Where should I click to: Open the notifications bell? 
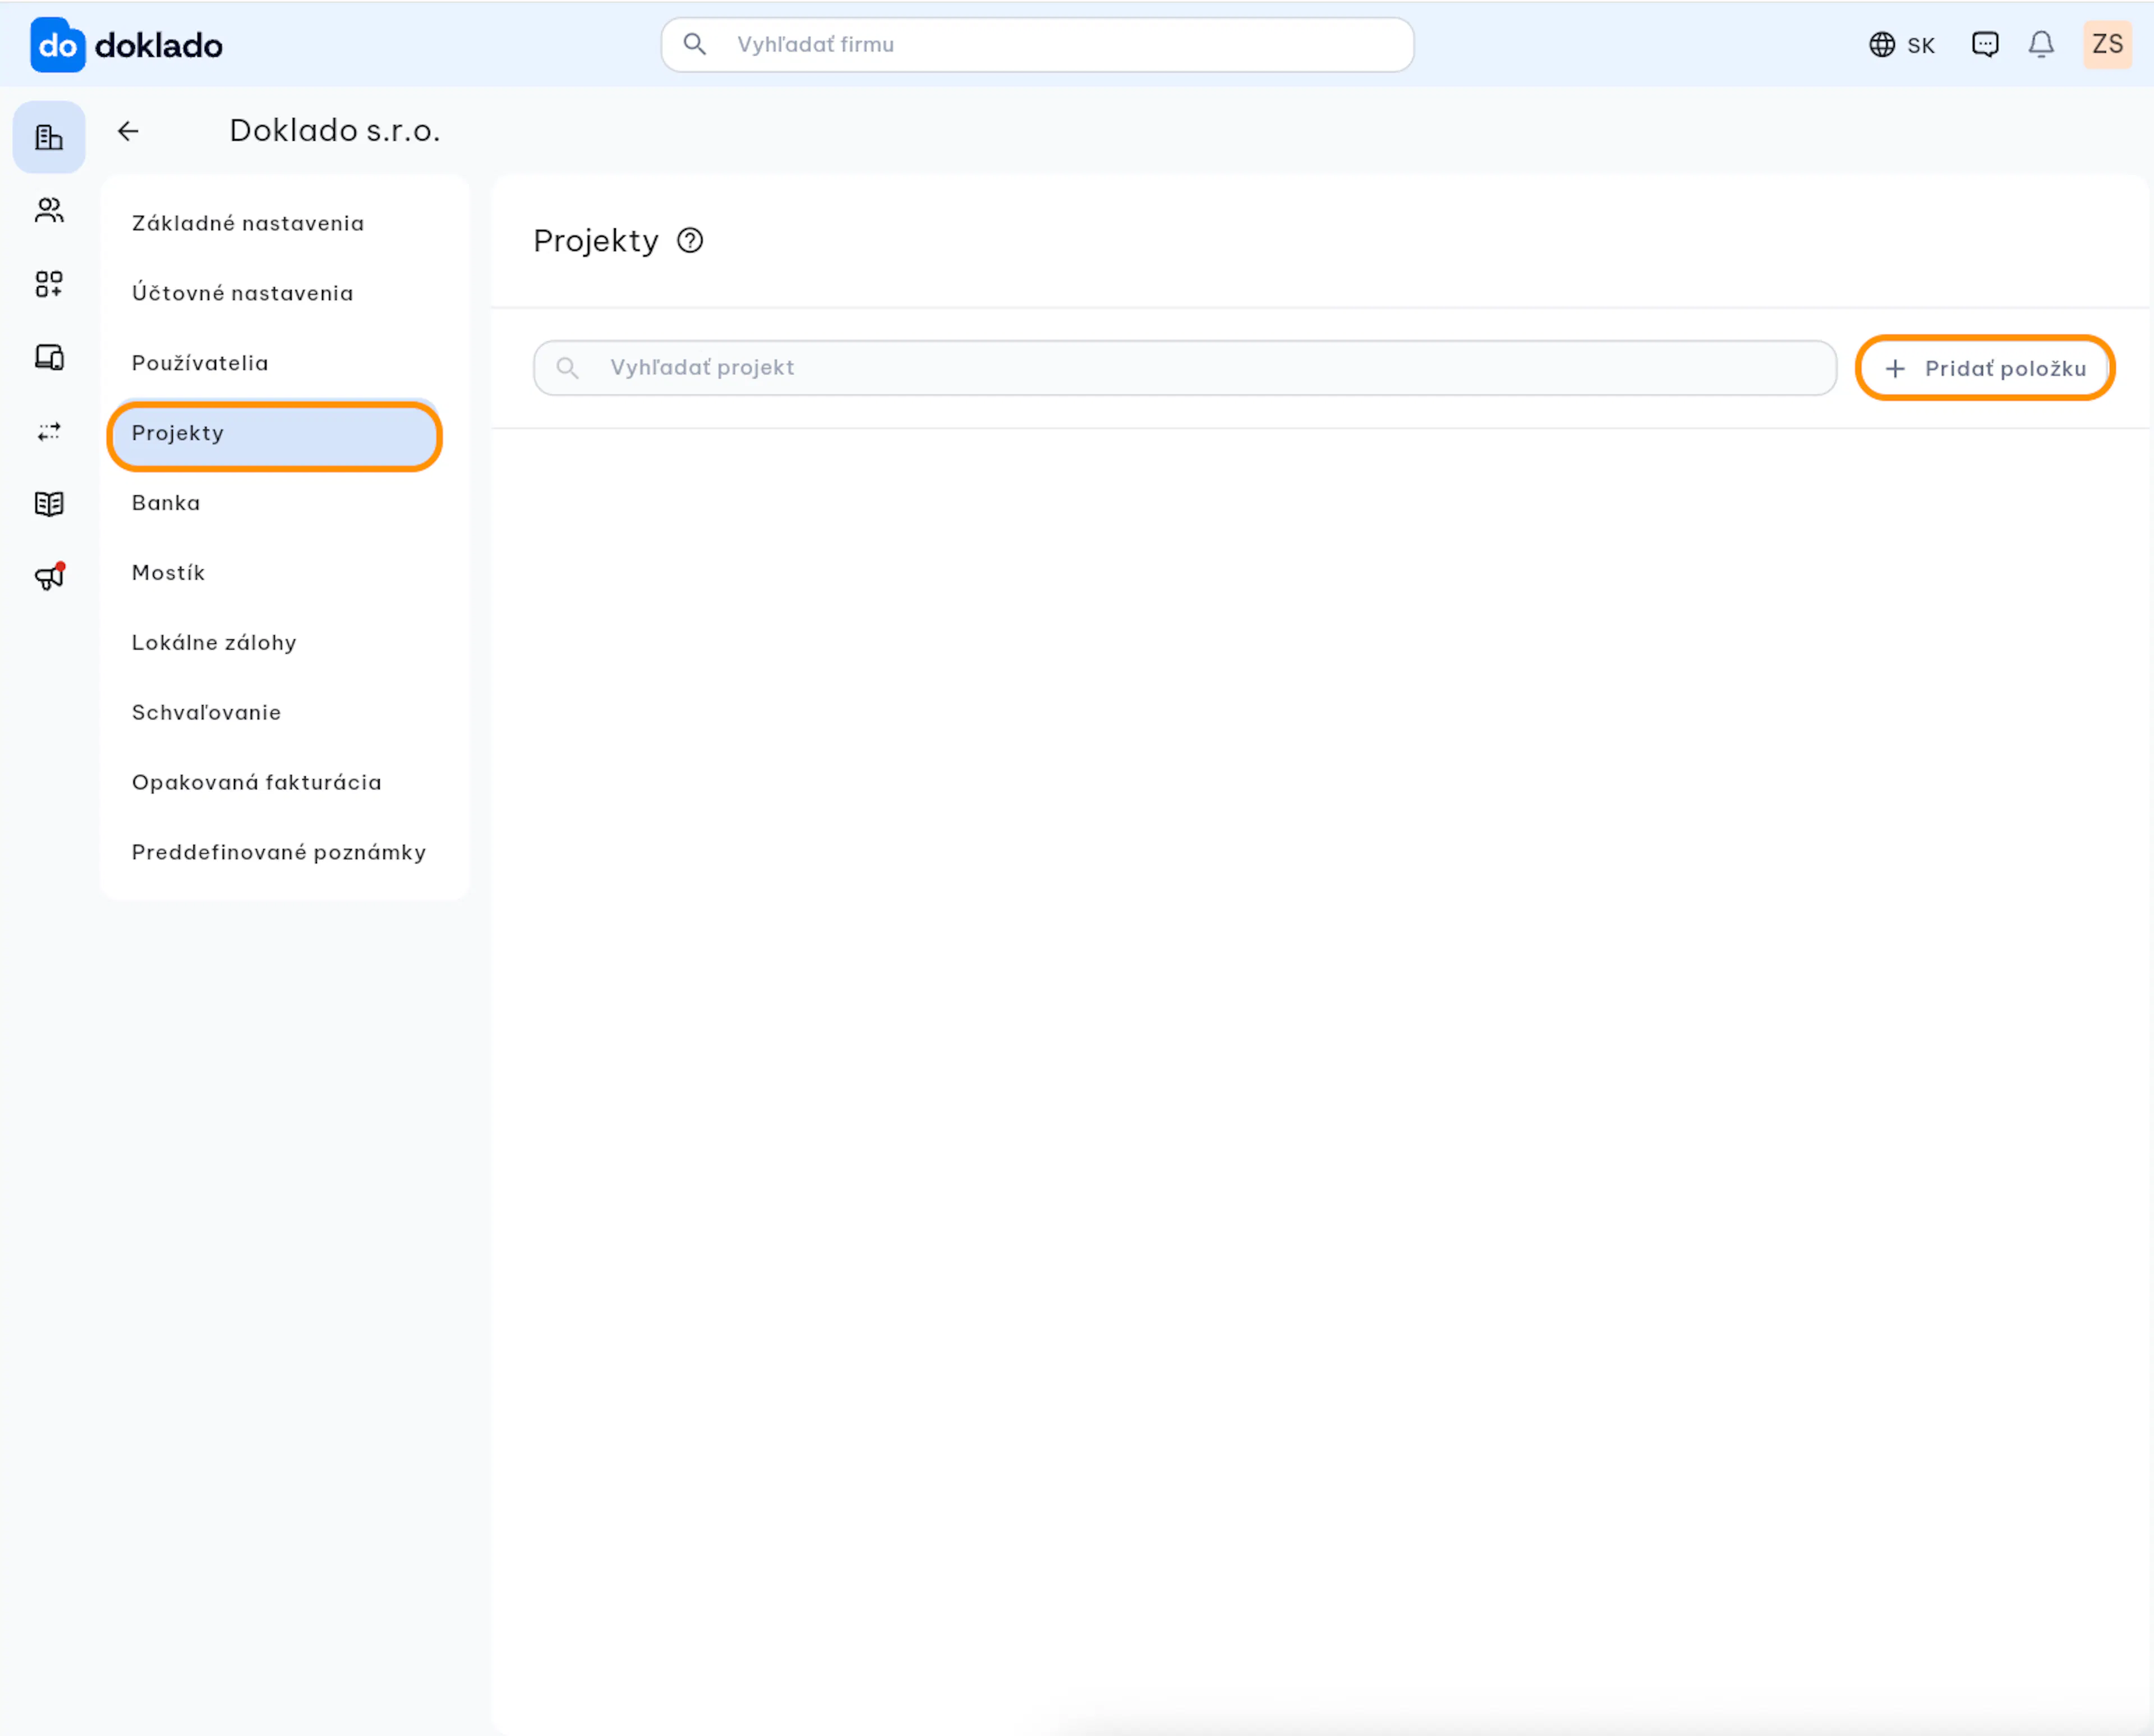[2041, 44]
